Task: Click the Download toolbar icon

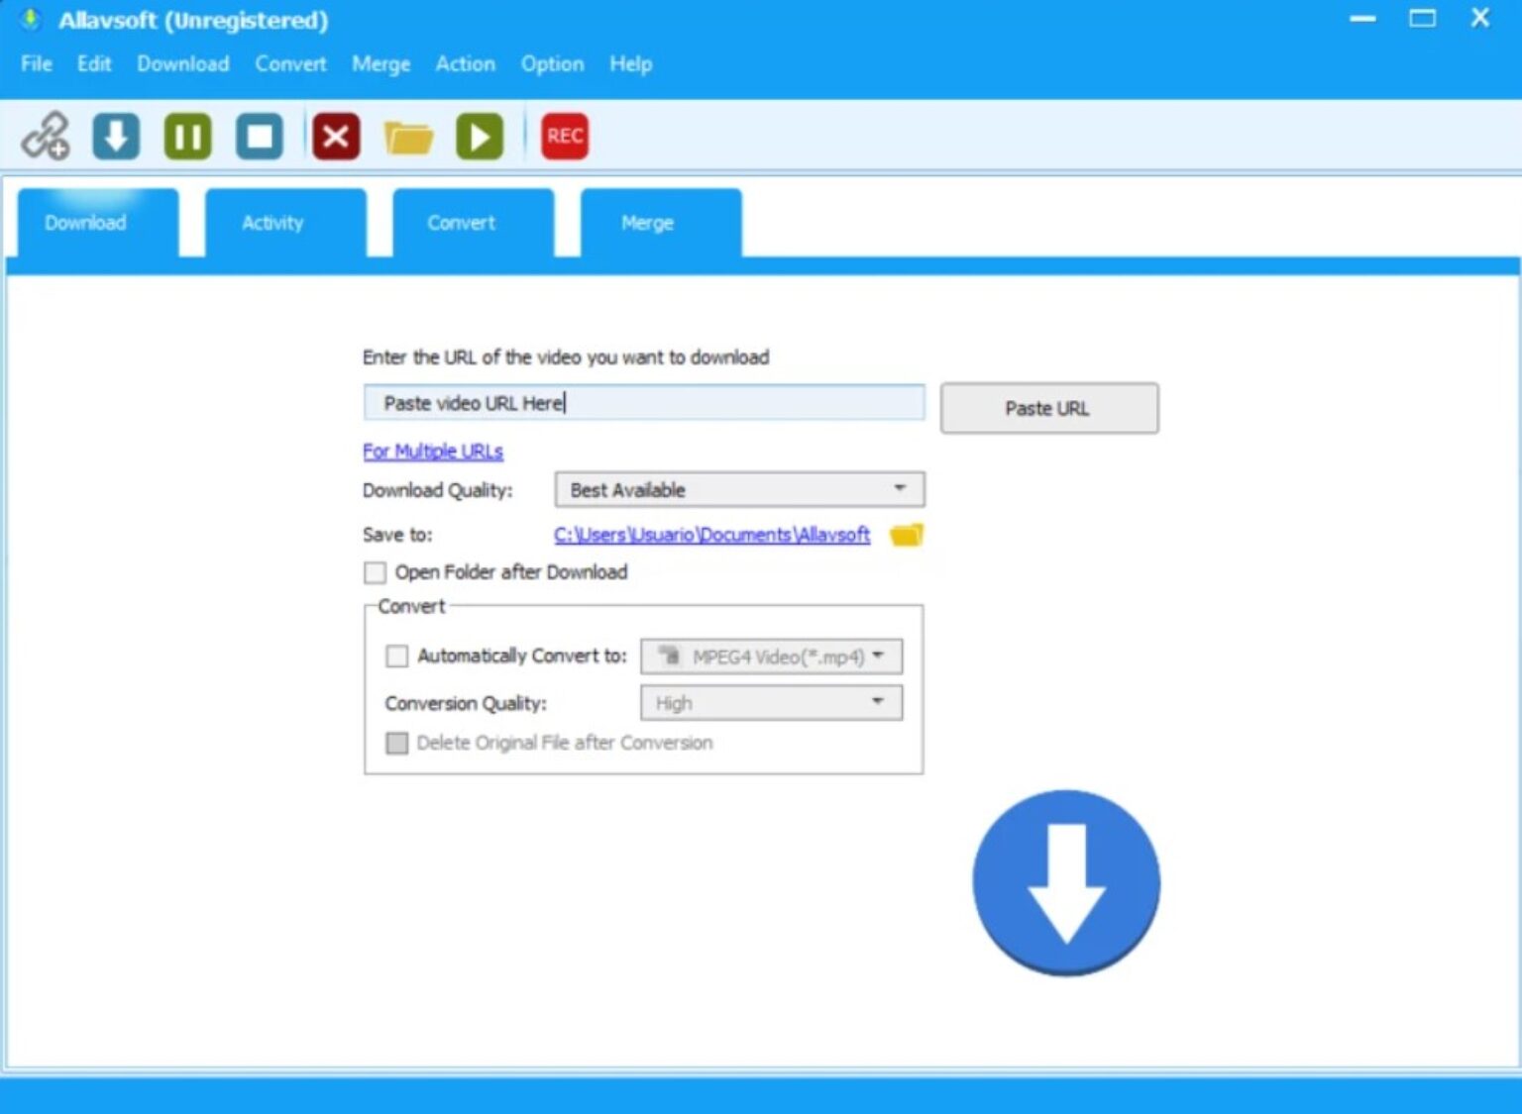Action: (x=115, y=136)
